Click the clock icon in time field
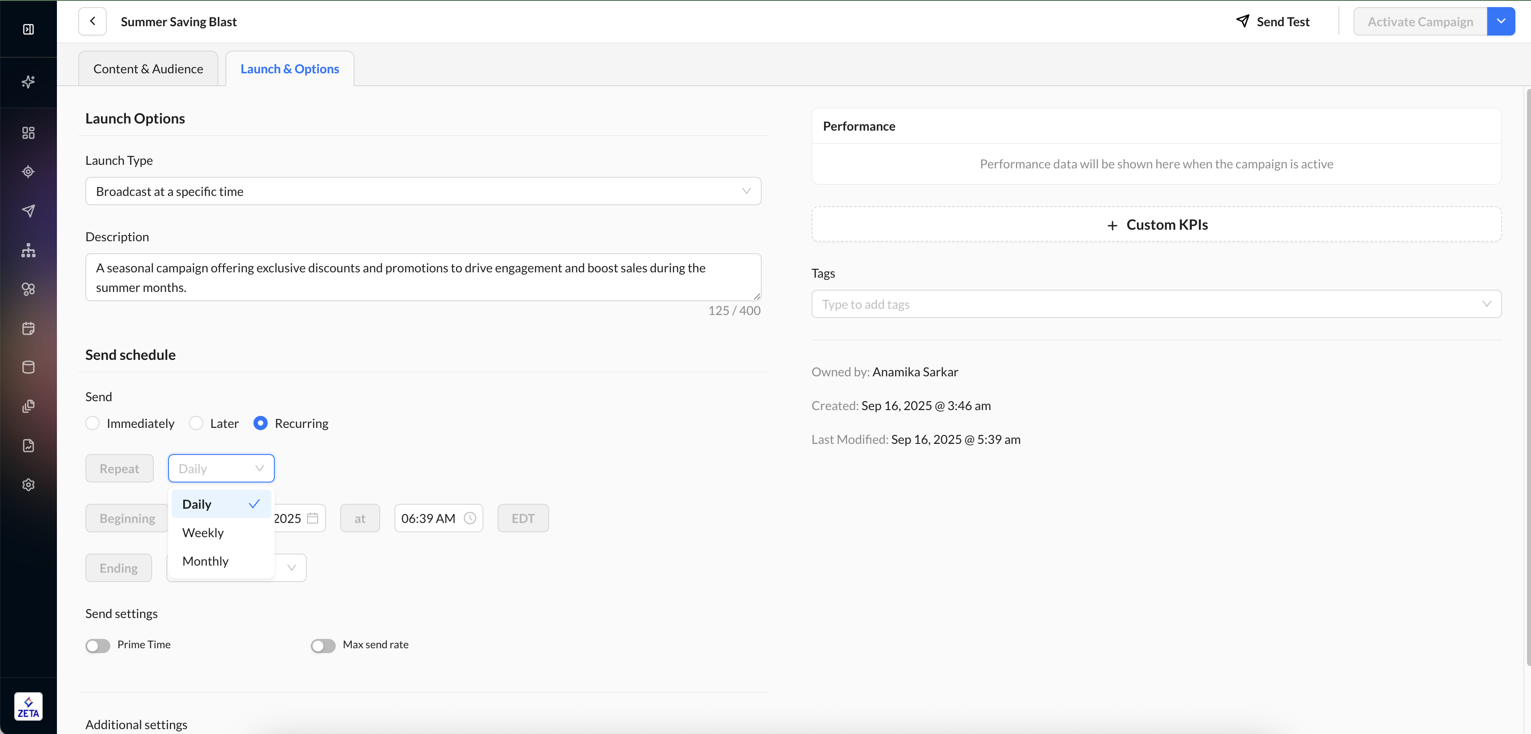 pyautogui.click(x=470, y=518)
